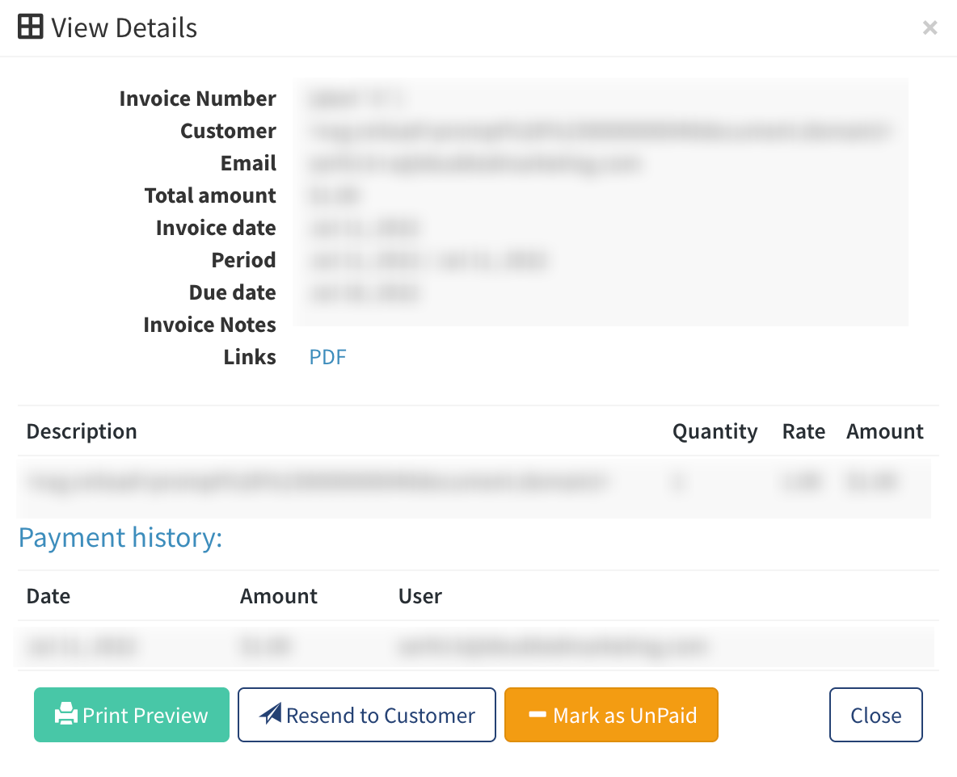Click the blurred line item description row
The width and height of the screenshot is (957, 777).
pos(317,483)
